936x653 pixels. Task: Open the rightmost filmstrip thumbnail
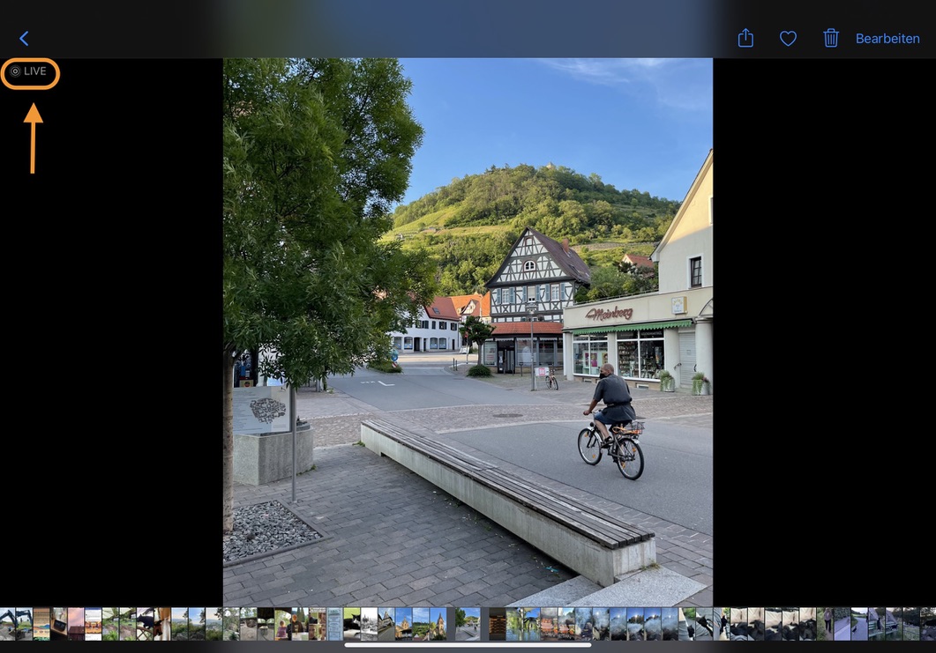(928, 623)
